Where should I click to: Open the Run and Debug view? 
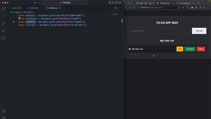point(4,31)
